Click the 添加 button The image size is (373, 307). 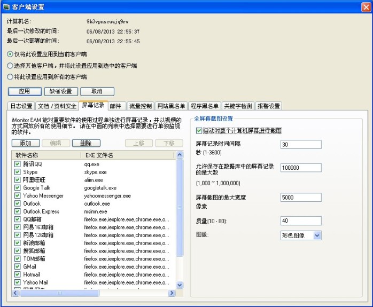26,143
